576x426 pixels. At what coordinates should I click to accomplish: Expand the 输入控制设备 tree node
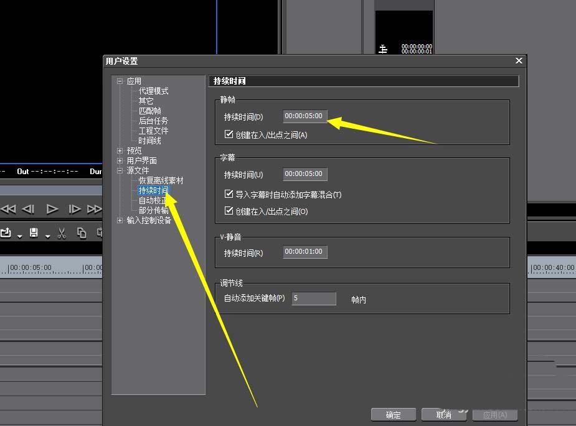(x=120, y=220)
